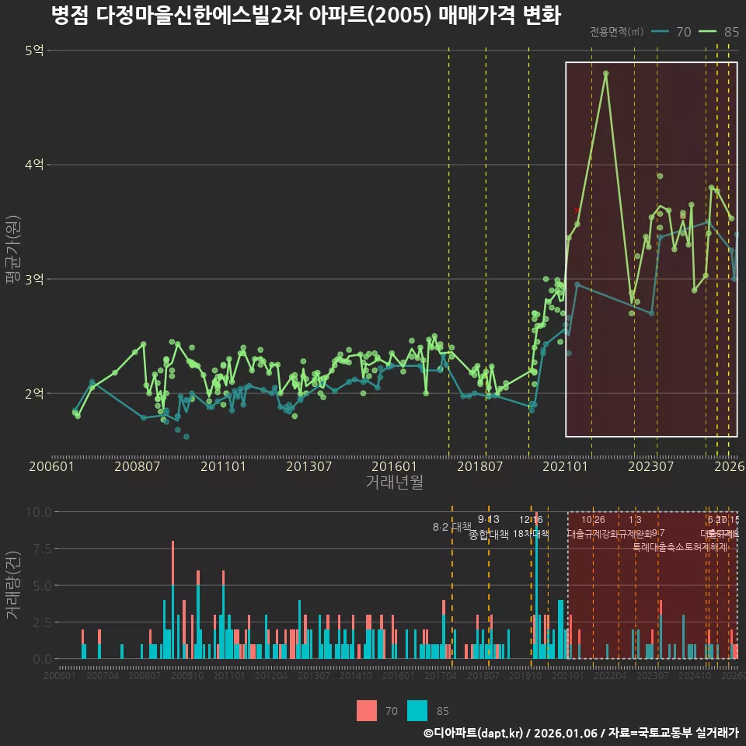The width and height of the screenshot is (746, 746).
Task: Select the 9·13 종합대책 annotation label
Action: [x=486, y=528]
